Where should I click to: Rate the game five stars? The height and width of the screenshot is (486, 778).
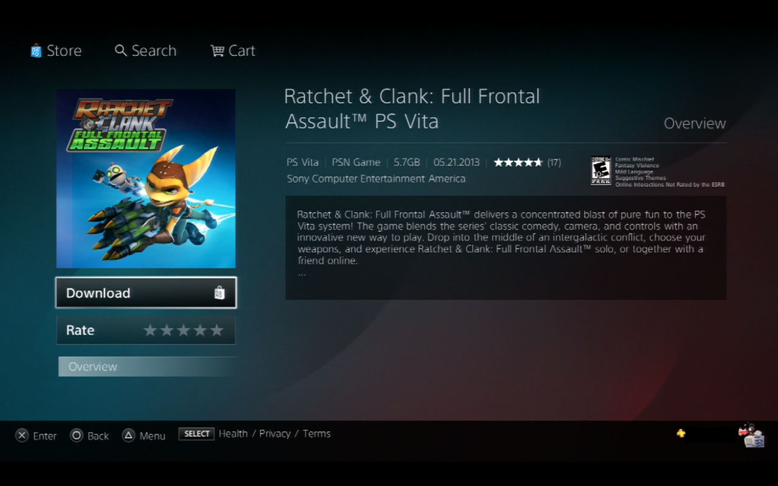[x=217, y=330]
